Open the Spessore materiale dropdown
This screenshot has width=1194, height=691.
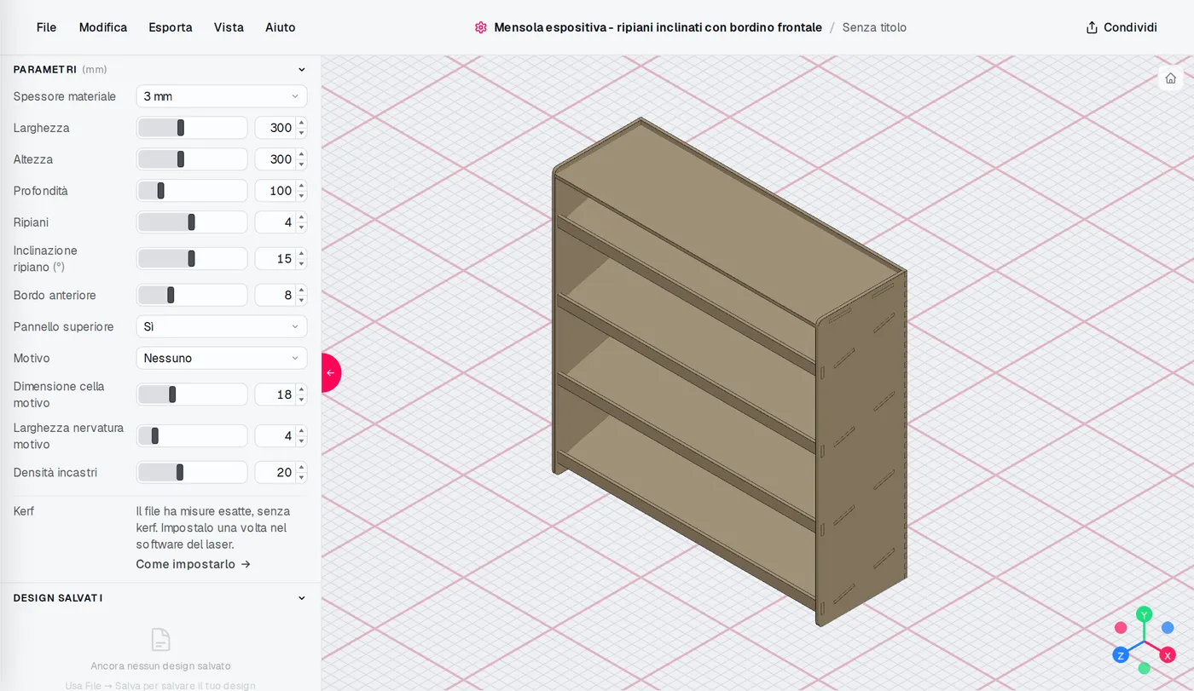point(222,96)
